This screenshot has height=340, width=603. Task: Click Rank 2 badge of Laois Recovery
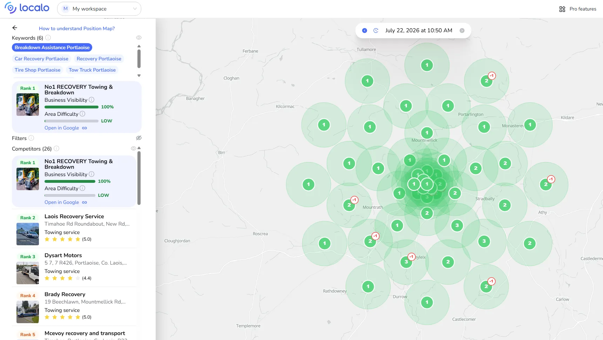(28, 218)
